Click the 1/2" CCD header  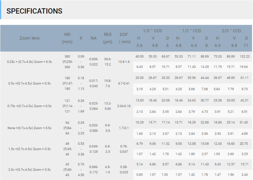click(x=191, y=31)
